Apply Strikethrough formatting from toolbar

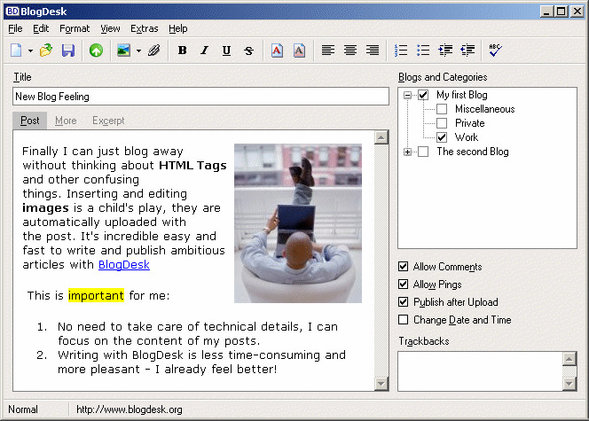pos(248,51)
